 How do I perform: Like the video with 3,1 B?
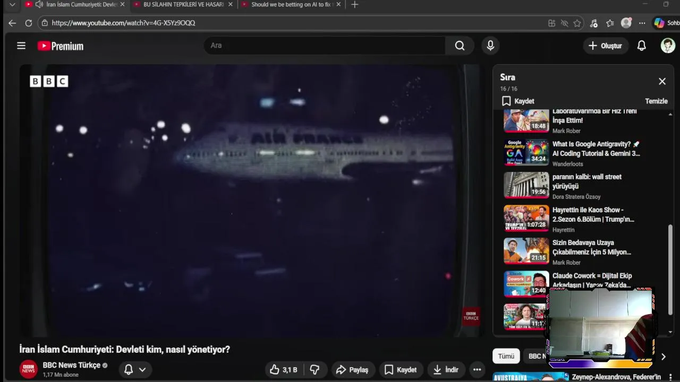284,370
